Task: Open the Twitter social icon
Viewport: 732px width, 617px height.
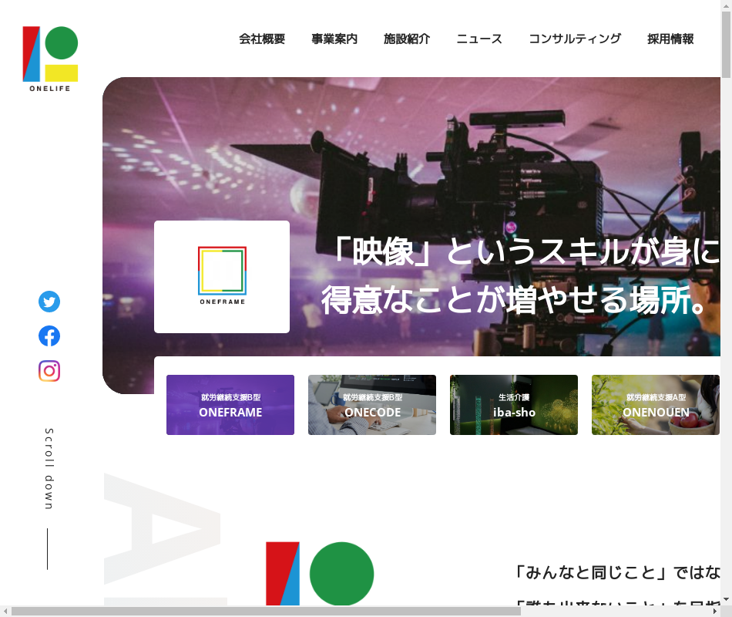Action: pos(49,302)
